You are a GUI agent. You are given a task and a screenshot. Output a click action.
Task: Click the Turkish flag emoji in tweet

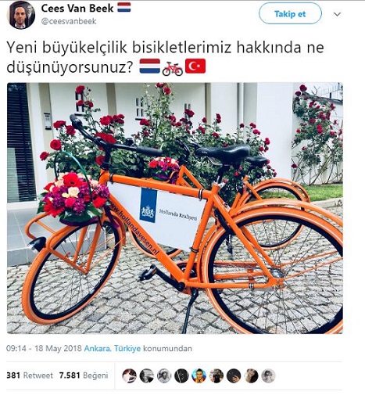click(195, 66)
